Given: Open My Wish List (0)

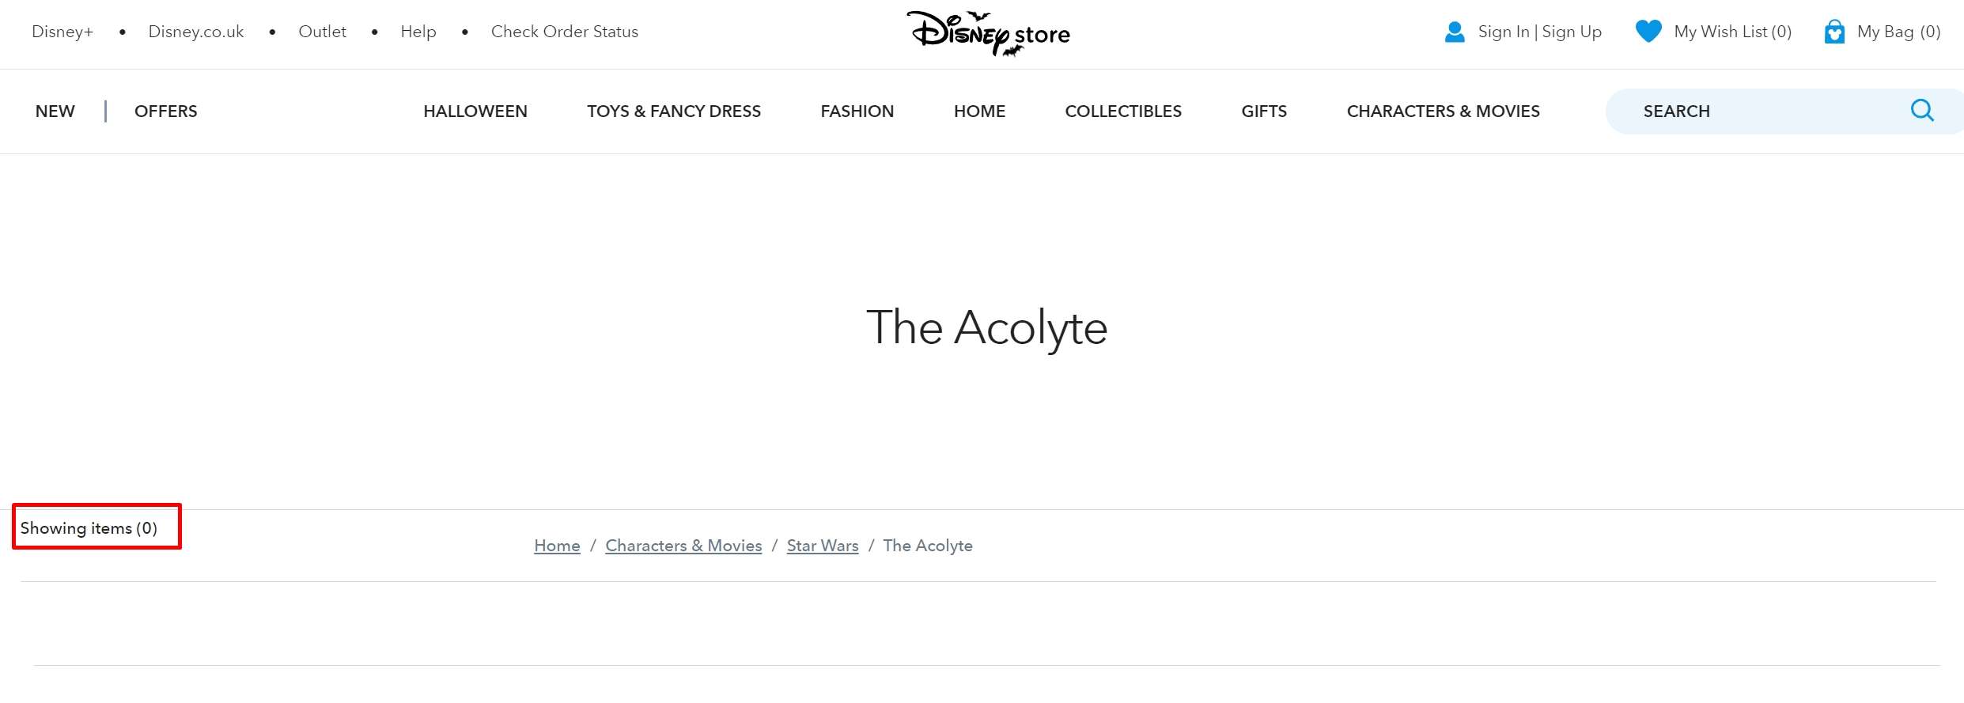Looking at the screenshot, I should tap(1733, 32).
